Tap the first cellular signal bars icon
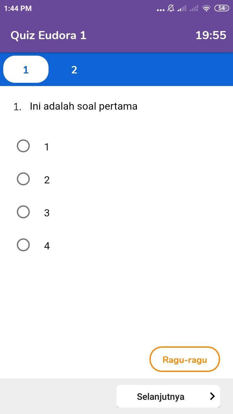 pyautogui.click(x=182, y=9)
